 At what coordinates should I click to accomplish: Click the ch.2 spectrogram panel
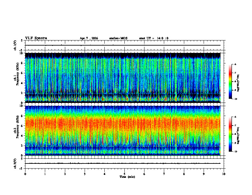(x=123, y=131)
